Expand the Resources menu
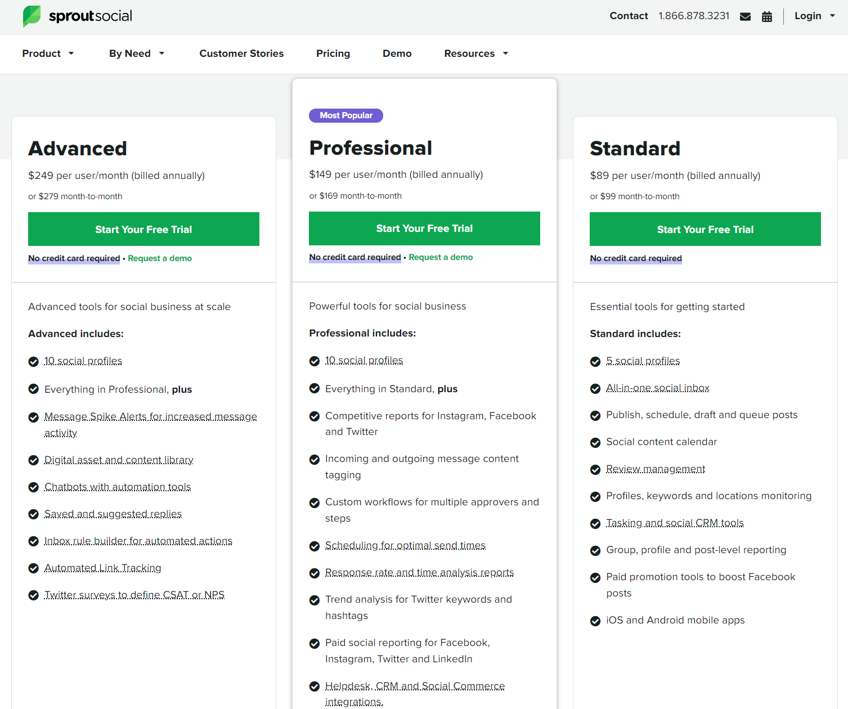 [x=476, y=53]
